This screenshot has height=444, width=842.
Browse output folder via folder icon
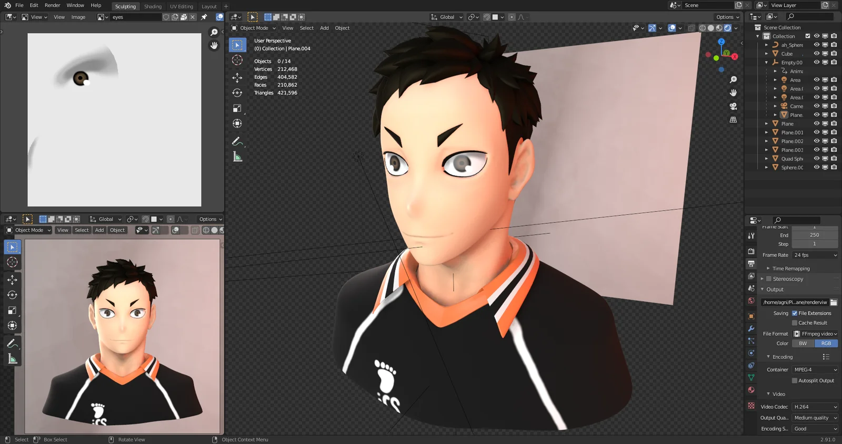834,302
